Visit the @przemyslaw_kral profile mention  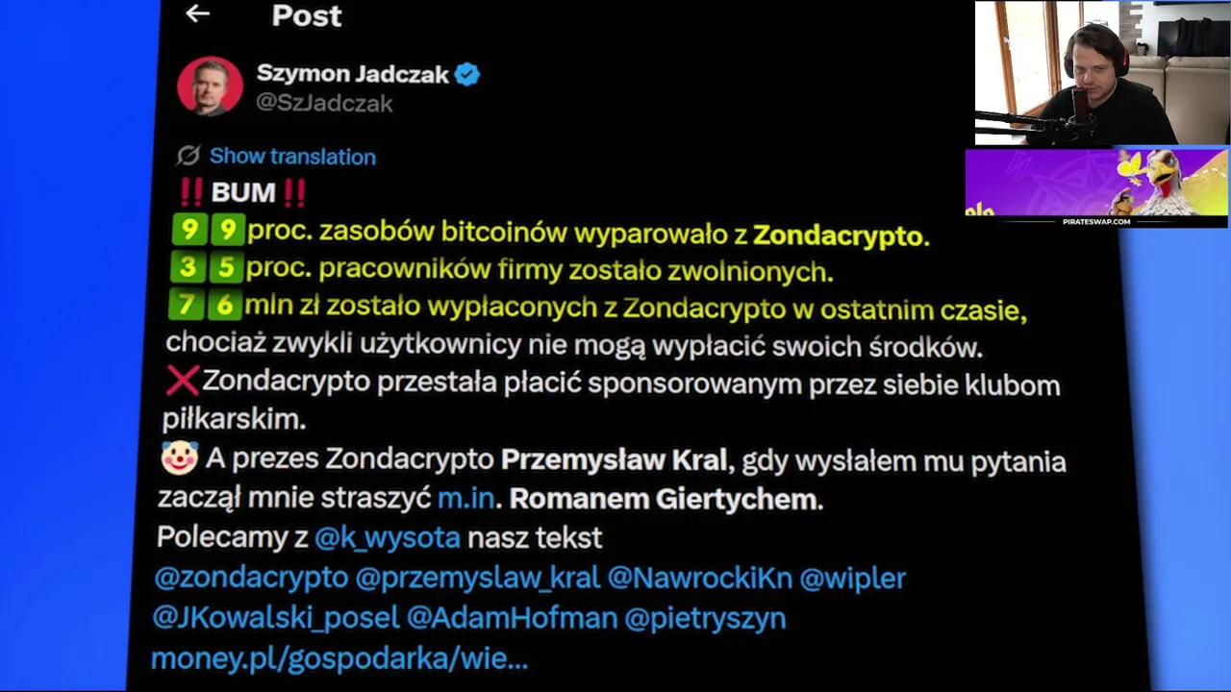pos(477,578)
